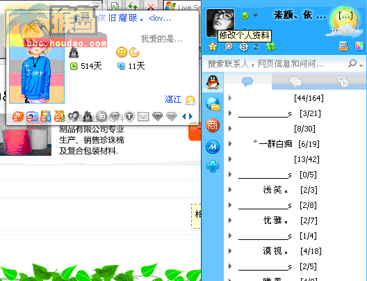Click the 湛江 location link
Image resolution: width=367 pixels, height=281 pixels.
pos(173,99)
